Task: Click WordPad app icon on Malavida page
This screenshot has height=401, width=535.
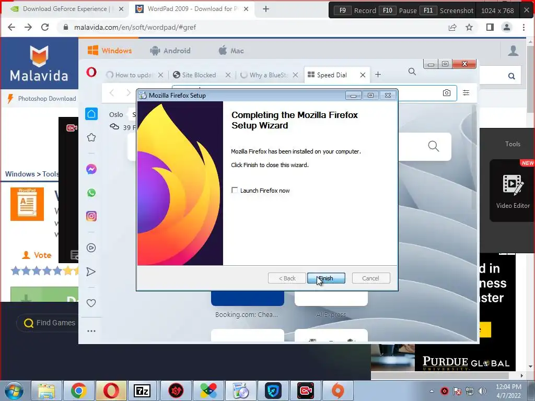Action: tap(27, 204)
